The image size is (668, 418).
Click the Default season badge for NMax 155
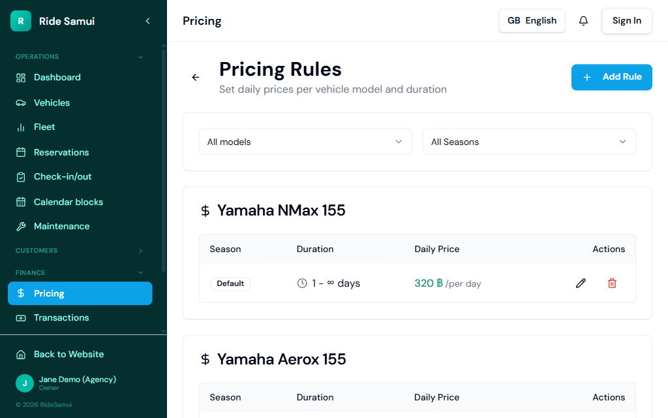tap(230, 283)
